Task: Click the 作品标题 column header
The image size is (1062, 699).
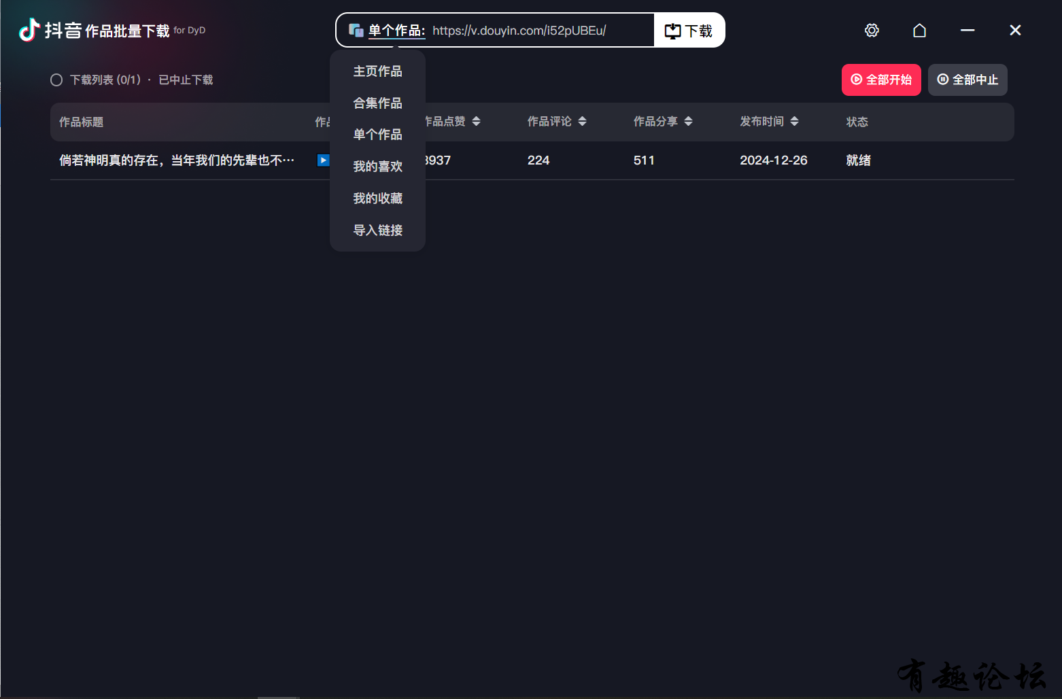Action: point(82,122)
